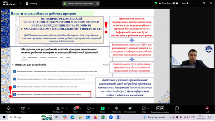Launch AI Companion
This screenshot has height=121, width=215.
[x=130, y=109]
